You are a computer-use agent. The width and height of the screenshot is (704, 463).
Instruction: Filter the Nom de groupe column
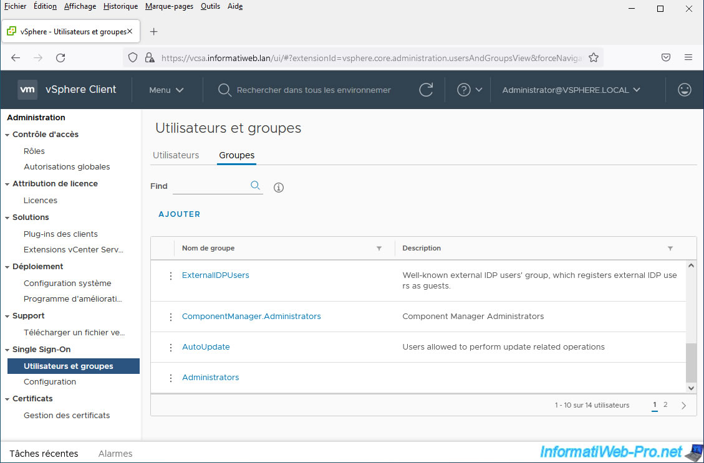point(379,249)
